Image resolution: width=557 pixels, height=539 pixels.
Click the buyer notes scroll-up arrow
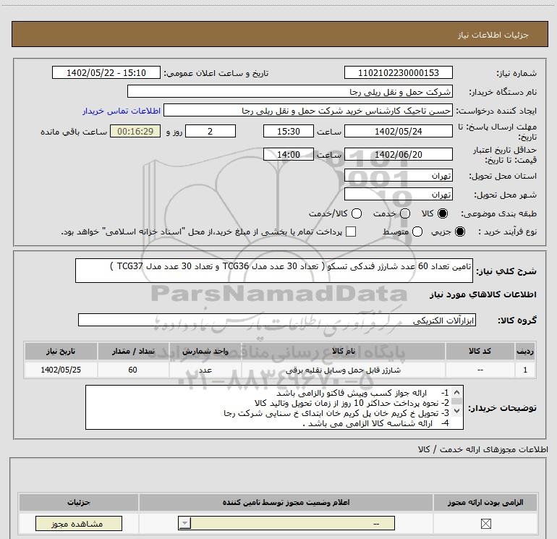click(457, 392)
